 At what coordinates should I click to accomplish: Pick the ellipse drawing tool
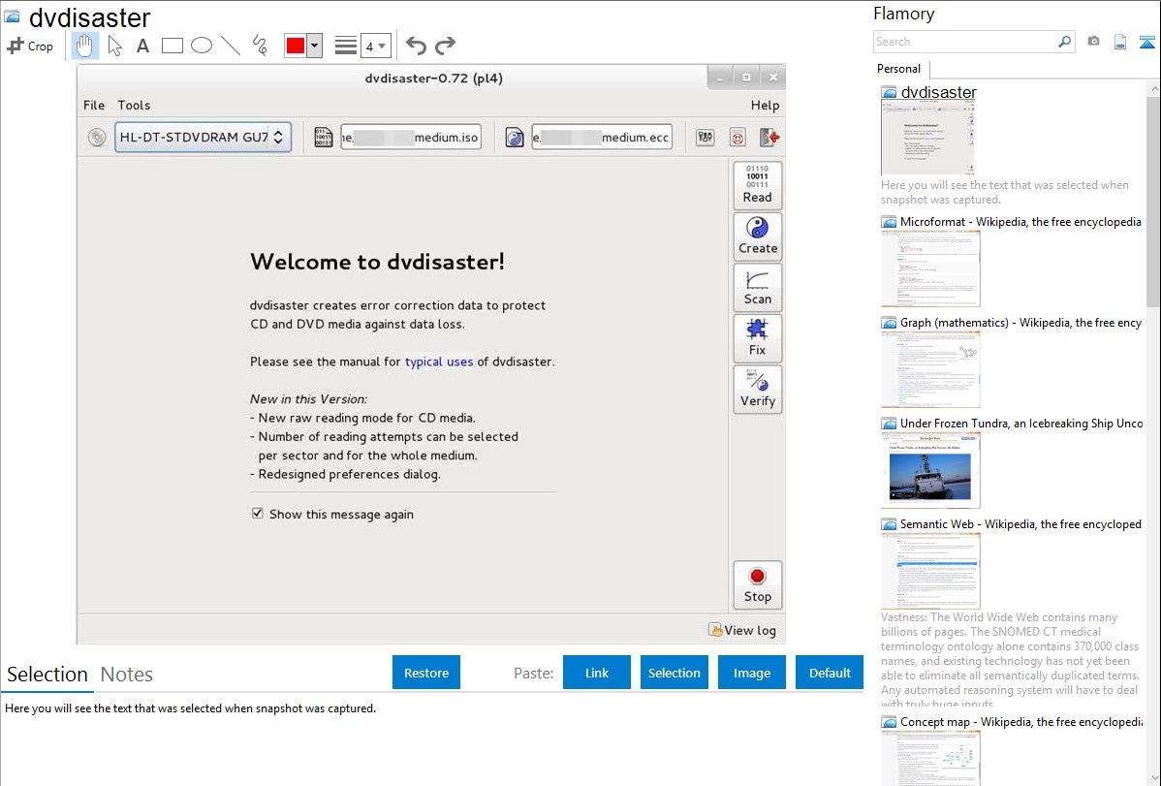point(202,46)
